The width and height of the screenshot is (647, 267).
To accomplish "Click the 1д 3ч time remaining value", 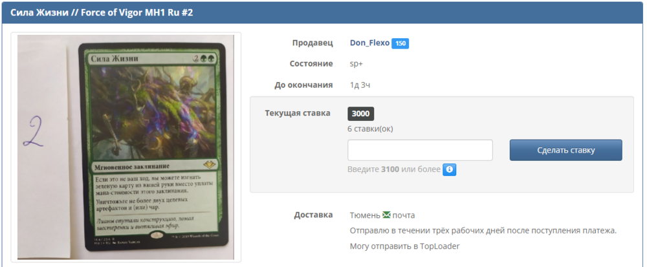I will click(360, 85).
